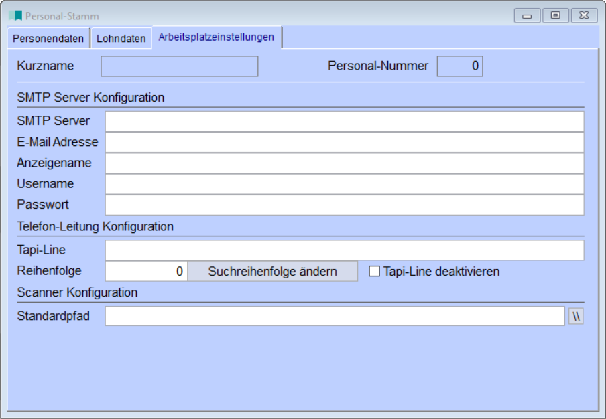Click the Reihenfolge number field
Viewport: 606px width, 419px height.
146,272
